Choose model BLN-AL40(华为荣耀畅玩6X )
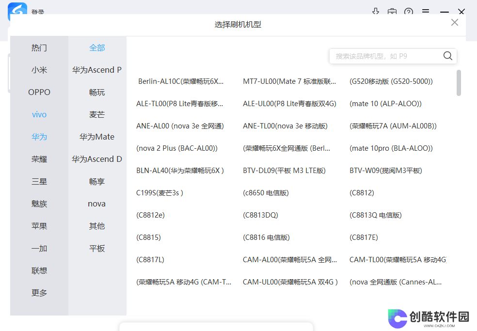Screen dimensions: 477x331 [180, 171]
